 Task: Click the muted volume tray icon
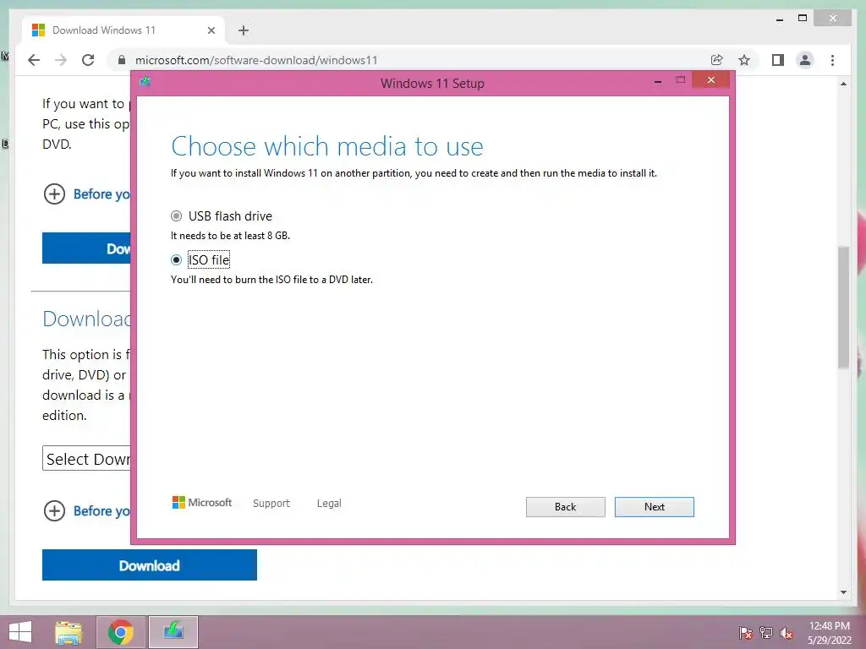(x=787, y=633)
